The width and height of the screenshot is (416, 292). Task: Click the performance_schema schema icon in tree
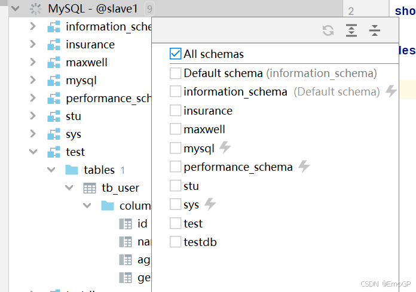tap(54, 99)
